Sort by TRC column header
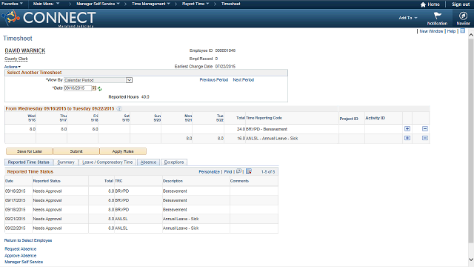The height and width of the screenshot is (267, 474). 118,181
